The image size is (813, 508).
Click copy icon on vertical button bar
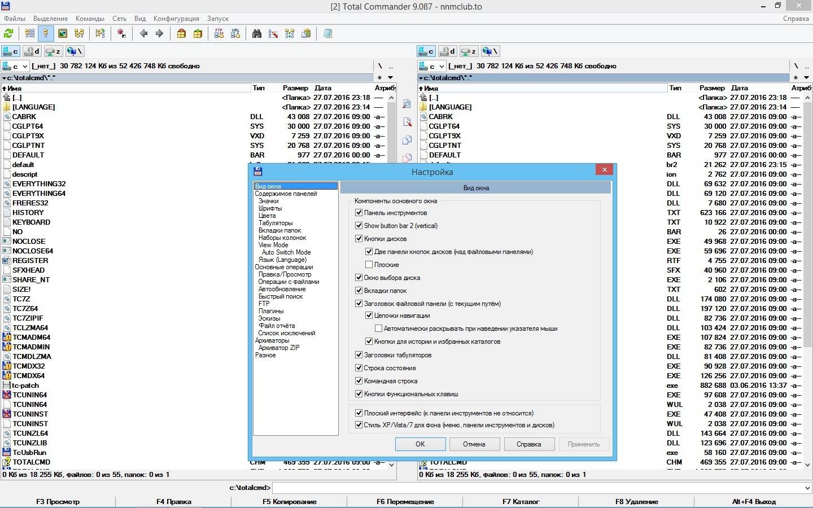(406, 140)
